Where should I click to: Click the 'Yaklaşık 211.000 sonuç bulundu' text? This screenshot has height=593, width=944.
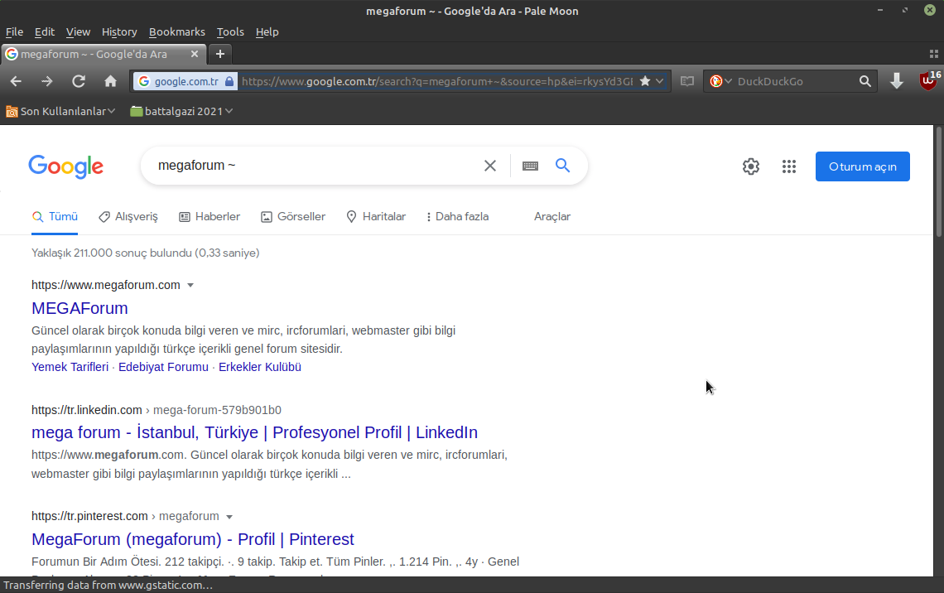click(x=112, y=253)
